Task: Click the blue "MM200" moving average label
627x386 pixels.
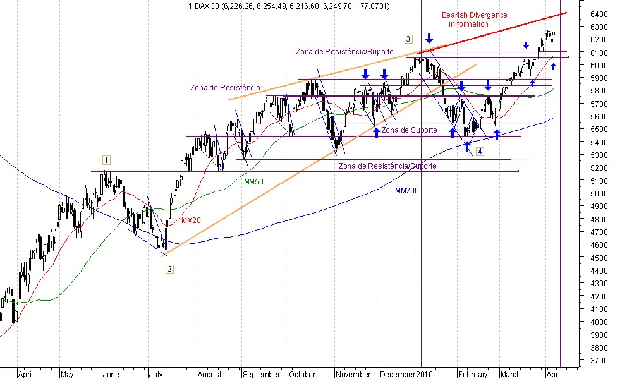Action: pyautogui.click(x=406, y=191)
